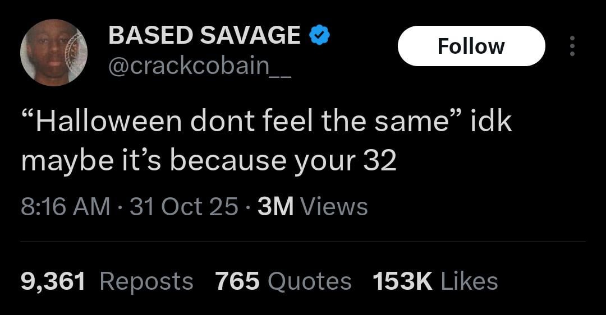Click the 9,361 repost count
The image size is (606, 315).
click(x=53, y=281)
